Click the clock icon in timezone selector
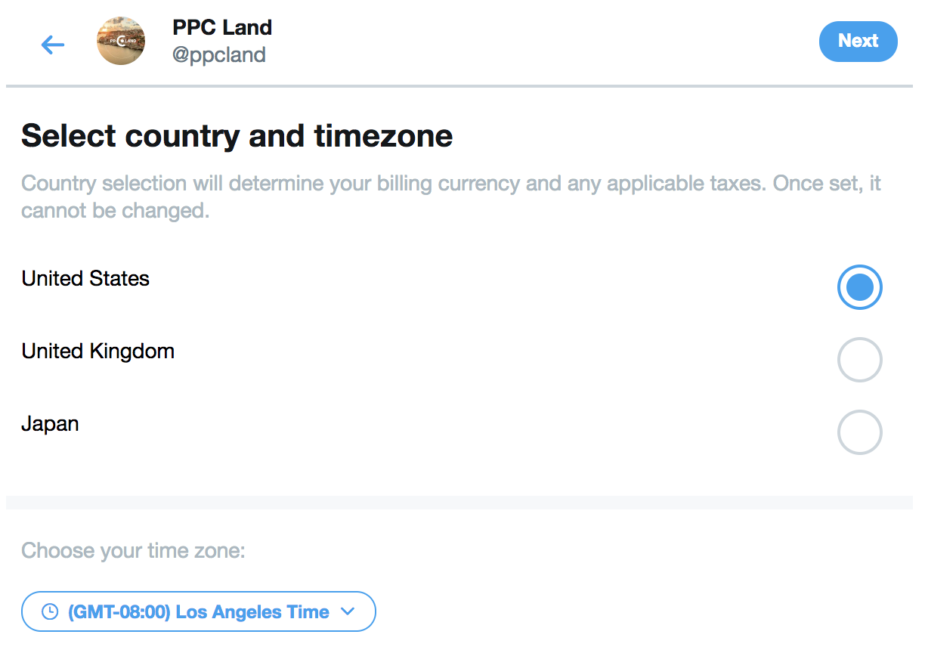The width and height of the screenshot is (925, 653). [x=50, y=612]
